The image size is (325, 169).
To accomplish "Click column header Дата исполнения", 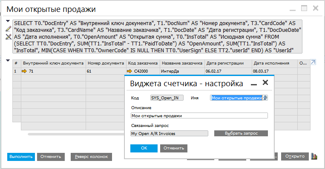I will click(x=275, y=63).
